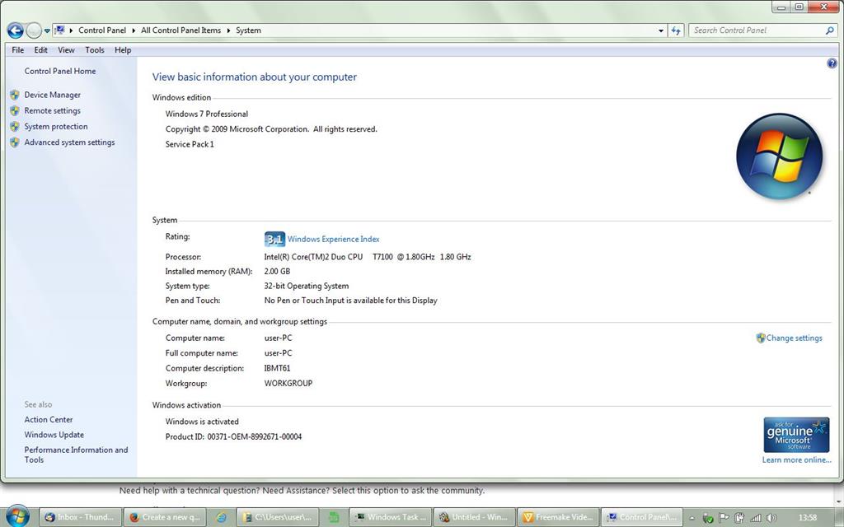Click the shield icon beside System protection

(15, 126)
